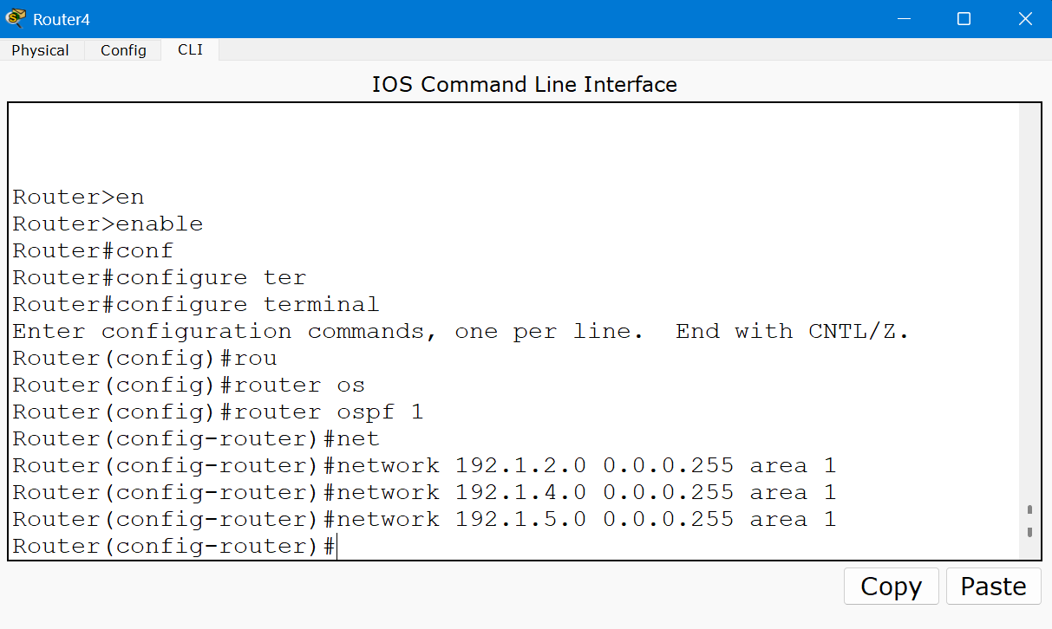Open the Config tab

click(123, 50)
